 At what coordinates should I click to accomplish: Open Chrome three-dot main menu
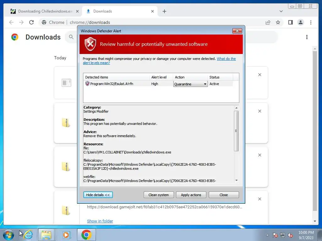click(x=311, y=22)
